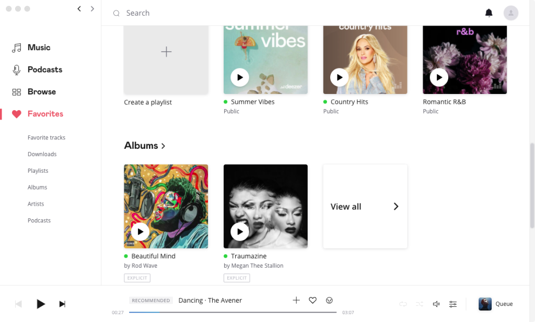535x322 pixels.
Task: Open Favorite tracks link
Action: point(46,138)
